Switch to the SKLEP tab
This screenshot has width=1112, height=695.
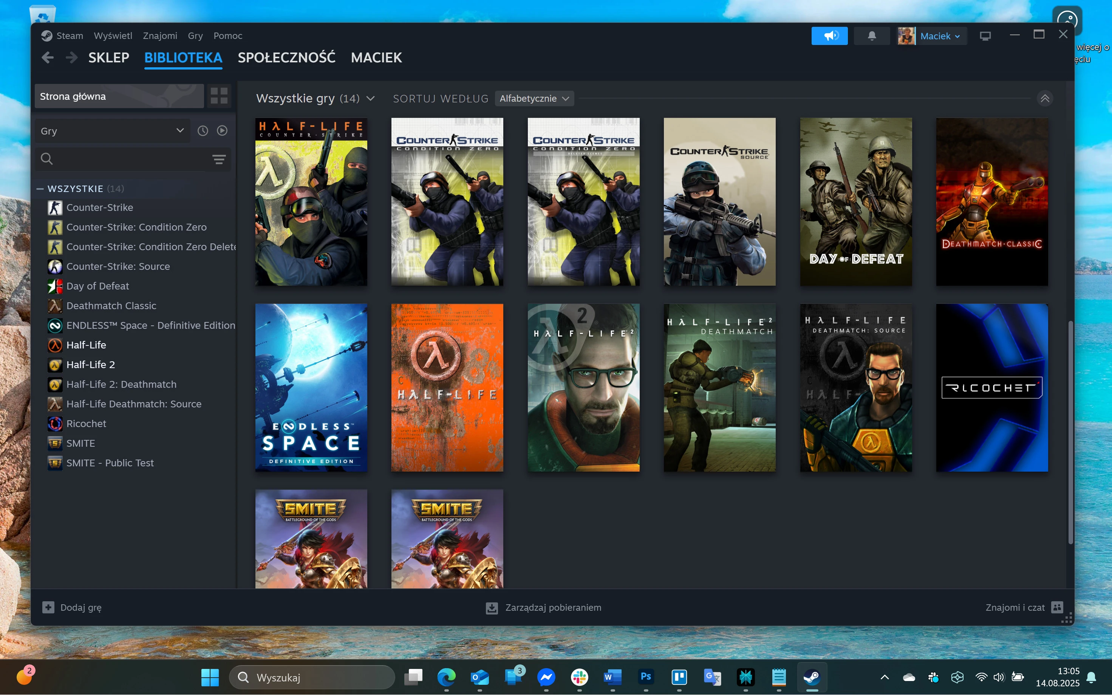coord(109,57)
